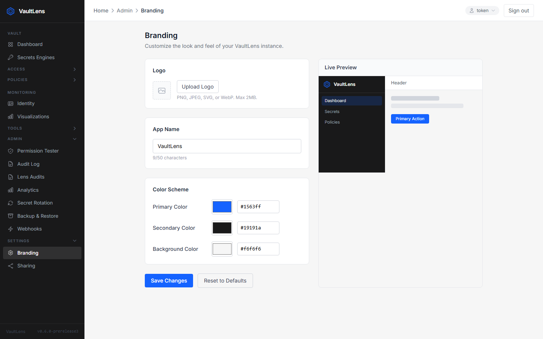Click the Identity card icon
This screenshot has height=339, width=543.
pos(11,103)
